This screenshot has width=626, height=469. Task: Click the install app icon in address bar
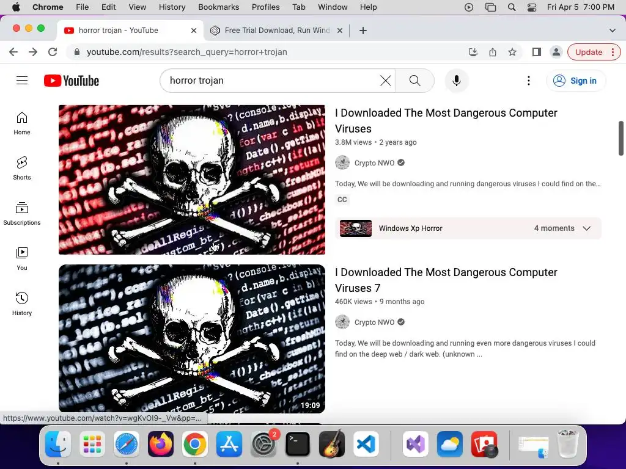473,52
